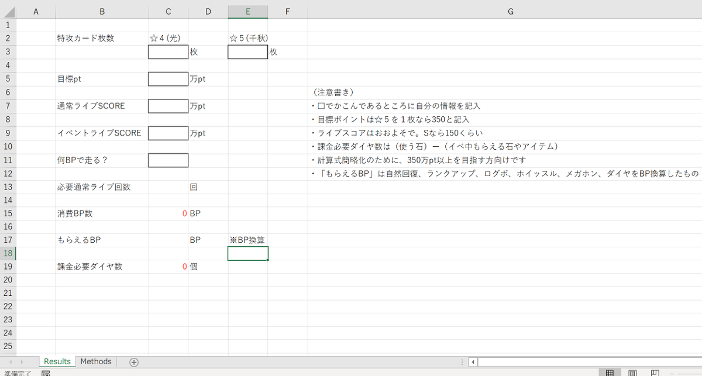Select the note starting with □でかこんであるところ
The width and height of the screenshot is (702, 376).
tap(505, 106)
